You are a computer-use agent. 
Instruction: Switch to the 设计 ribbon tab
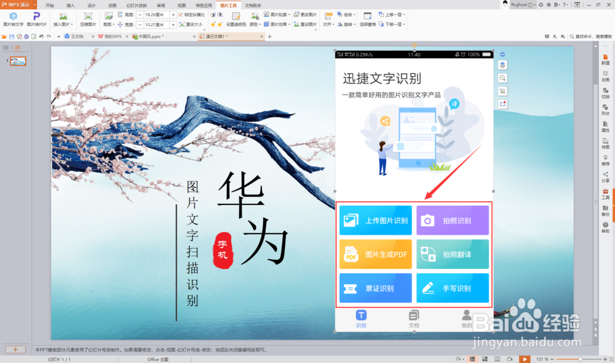[x=92, y=6]
